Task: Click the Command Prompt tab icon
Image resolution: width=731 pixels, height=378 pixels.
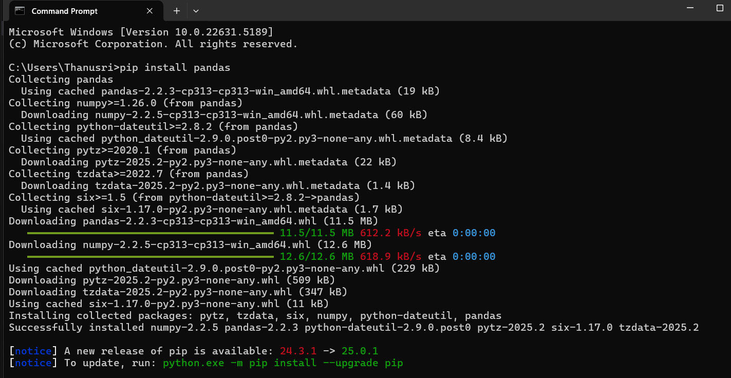Action: [x=20, y=10]
